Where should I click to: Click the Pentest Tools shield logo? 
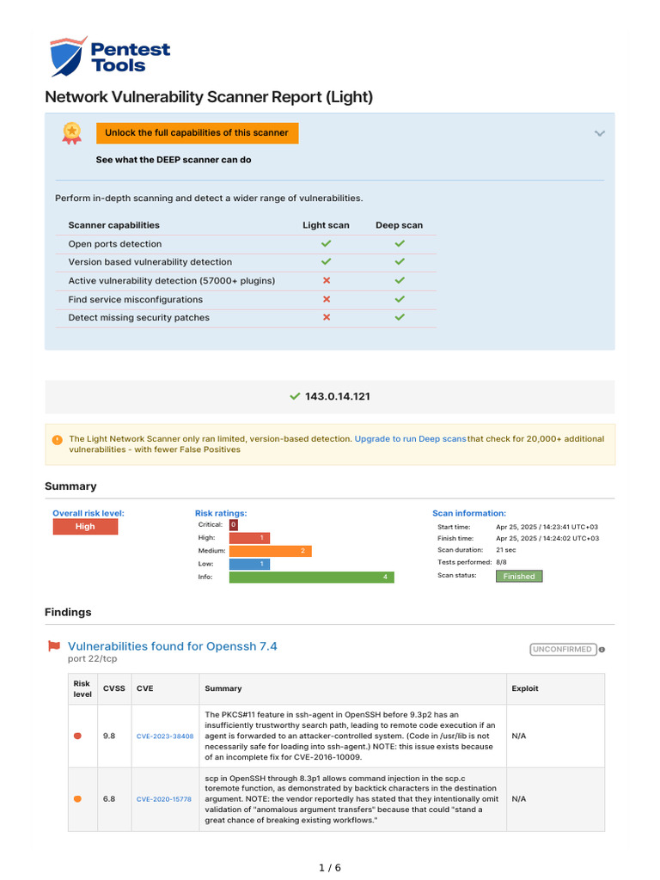[x=68, y=56]
